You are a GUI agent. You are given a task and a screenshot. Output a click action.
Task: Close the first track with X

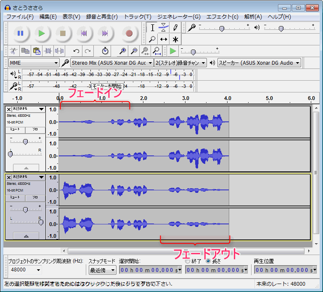9,109
